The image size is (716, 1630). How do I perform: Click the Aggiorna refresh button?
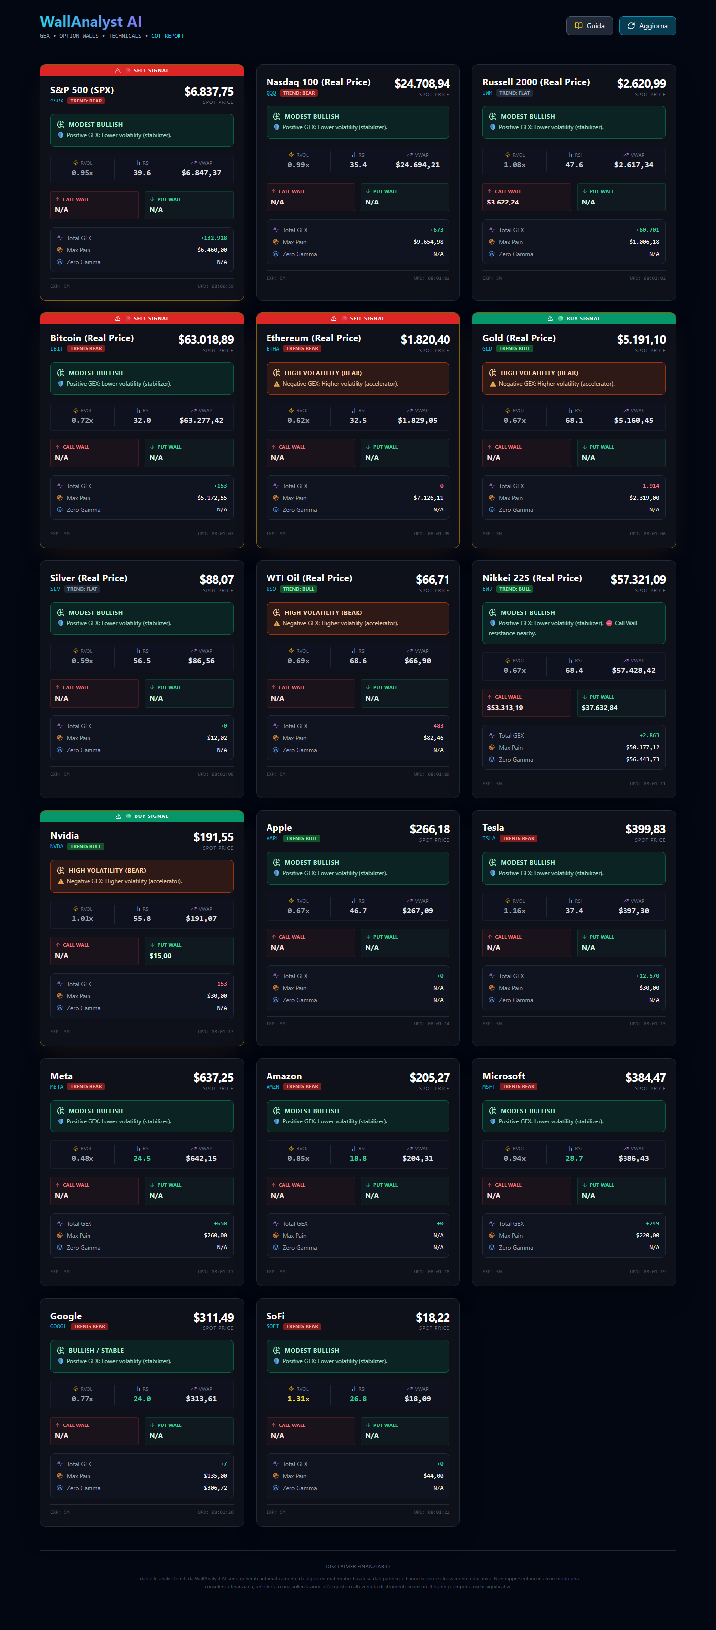pos(646,26)
